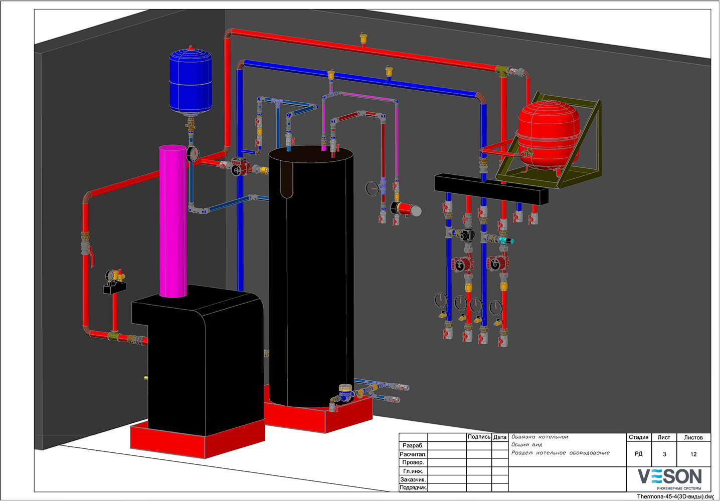Image resolution: width=720 pixels, height=501 pixels.
Task: Click the "Общий вид" text line
Action: pos(526,445)
